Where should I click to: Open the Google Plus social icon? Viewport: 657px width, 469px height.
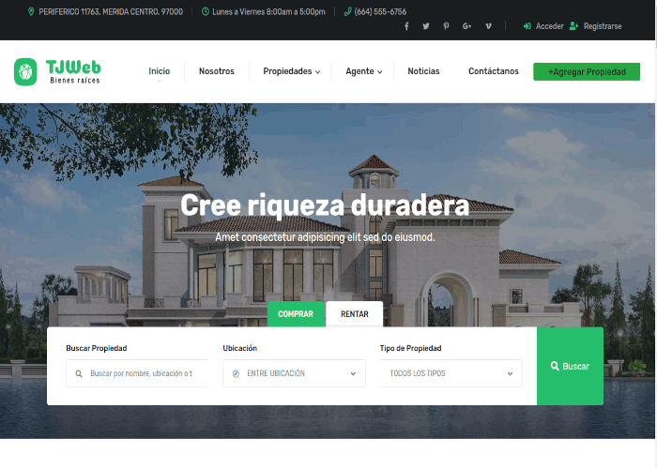tap(466, 26)
